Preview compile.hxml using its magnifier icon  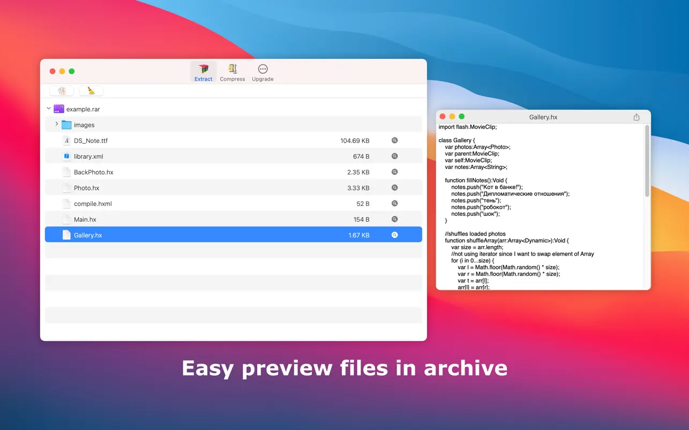coord(394,204)
